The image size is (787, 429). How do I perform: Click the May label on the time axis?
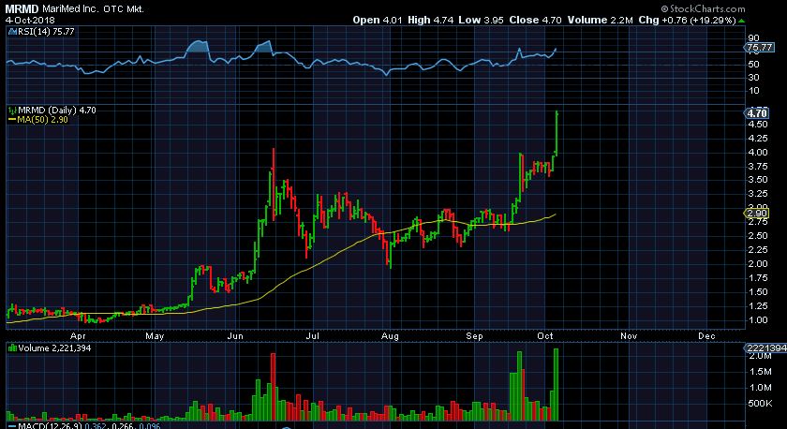(155, 335)
